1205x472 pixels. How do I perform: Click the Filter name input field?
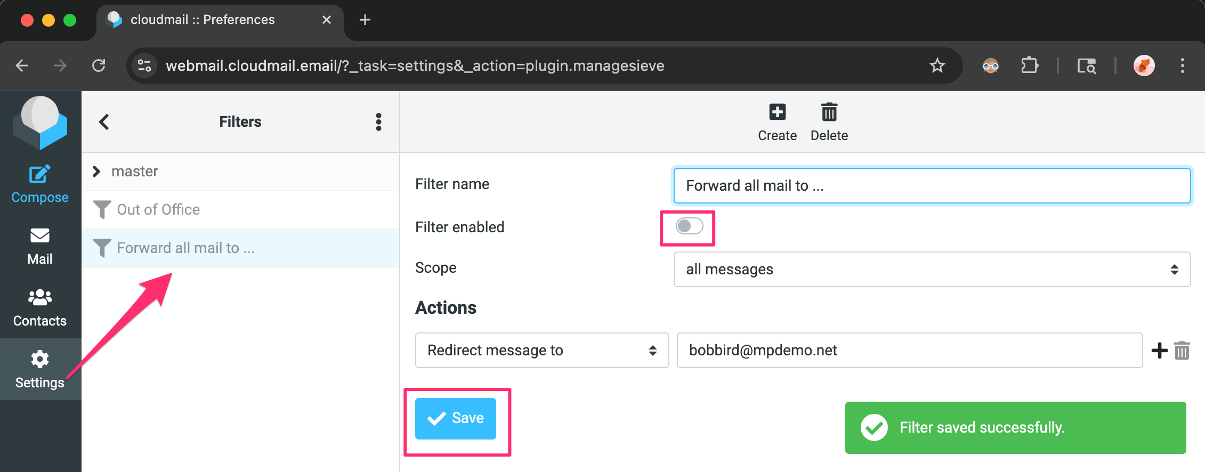click(932, 185)
